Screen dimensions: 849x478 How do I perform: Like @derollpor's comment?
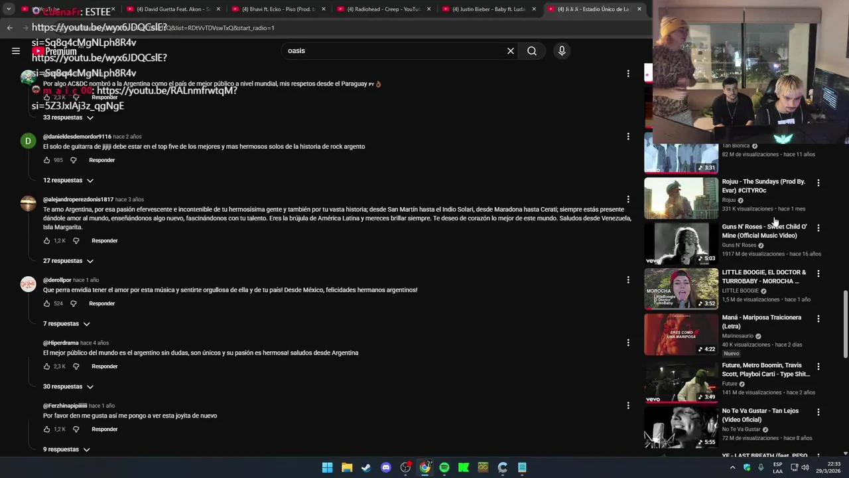pos(46,303)
